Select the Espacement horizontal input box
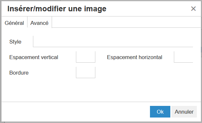The image size is (202, 123). 184,57
